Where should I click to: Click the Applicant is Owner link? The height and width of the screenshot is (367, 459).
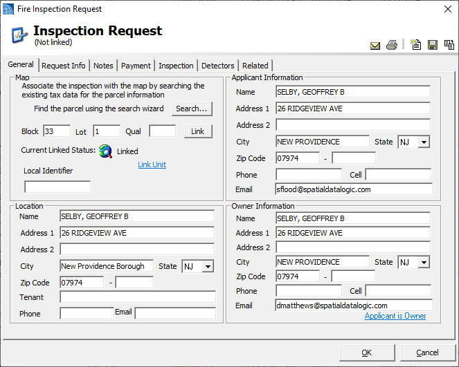pyautogui.click(x=395, y=316)
